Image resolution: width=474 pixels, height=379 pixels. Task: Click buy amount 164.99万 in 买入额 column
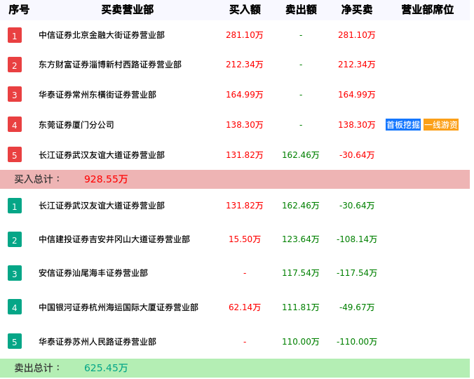pos(245,95)
